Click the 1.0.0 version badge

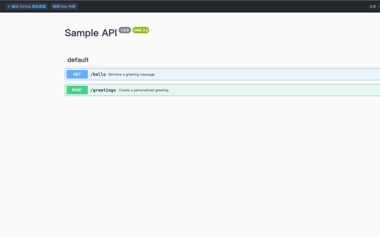[125, 30]
